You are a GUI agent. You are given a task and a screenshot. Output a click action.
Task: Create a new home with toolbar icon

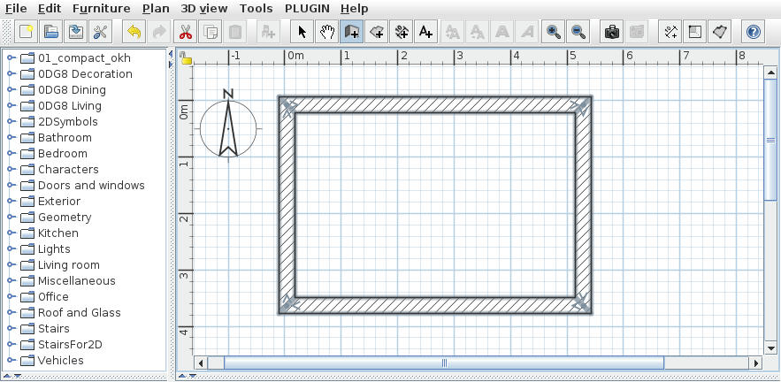(26, 33)
